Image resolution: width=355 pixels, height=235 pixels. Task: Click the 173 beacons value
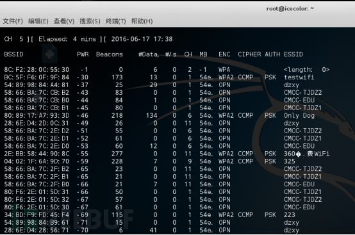(117, 77)
